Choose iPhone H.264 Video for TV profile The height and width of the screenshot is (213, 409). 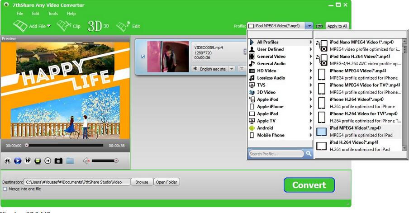pyautogui.click(x=358, y=117)
